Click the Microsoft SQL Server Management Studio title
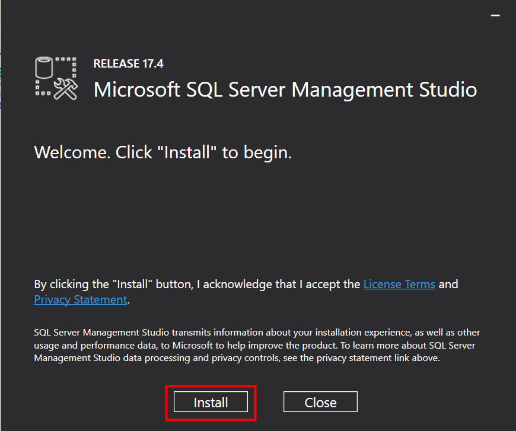The width and height of the screenshot is (516, 431). click(x=285, y=90)
